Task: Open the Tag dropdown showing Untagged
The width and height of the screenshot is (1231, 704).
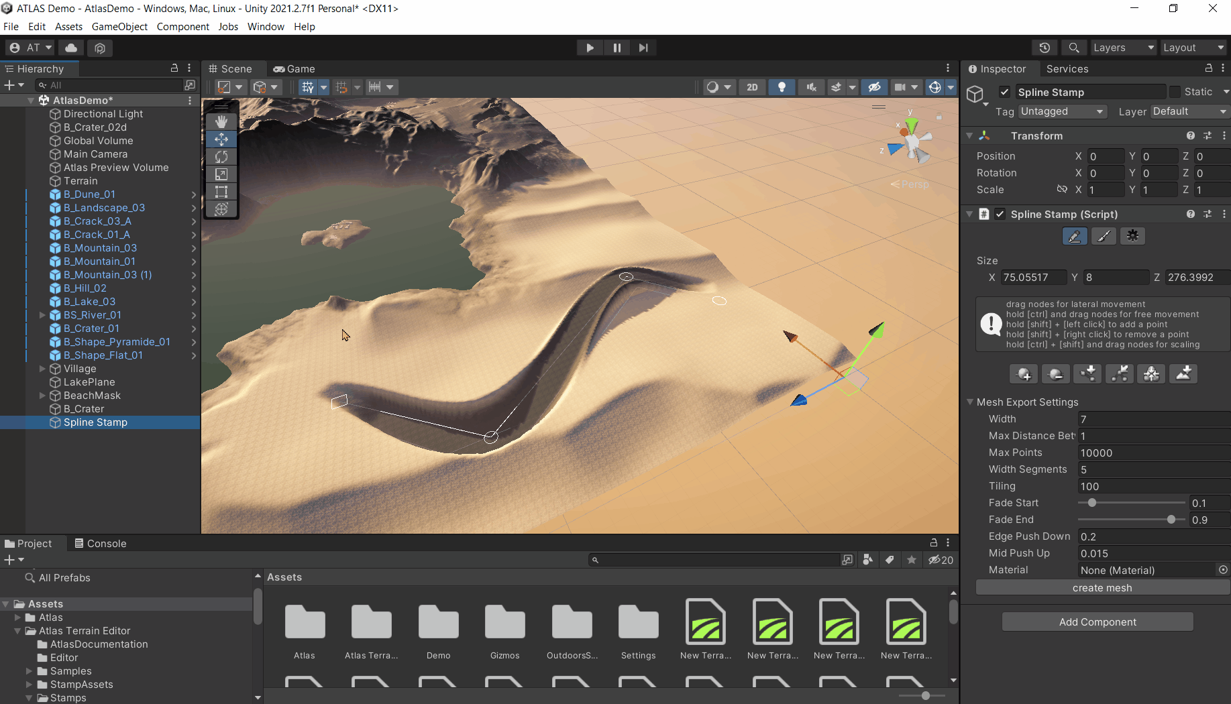Action: [1061, 111]
